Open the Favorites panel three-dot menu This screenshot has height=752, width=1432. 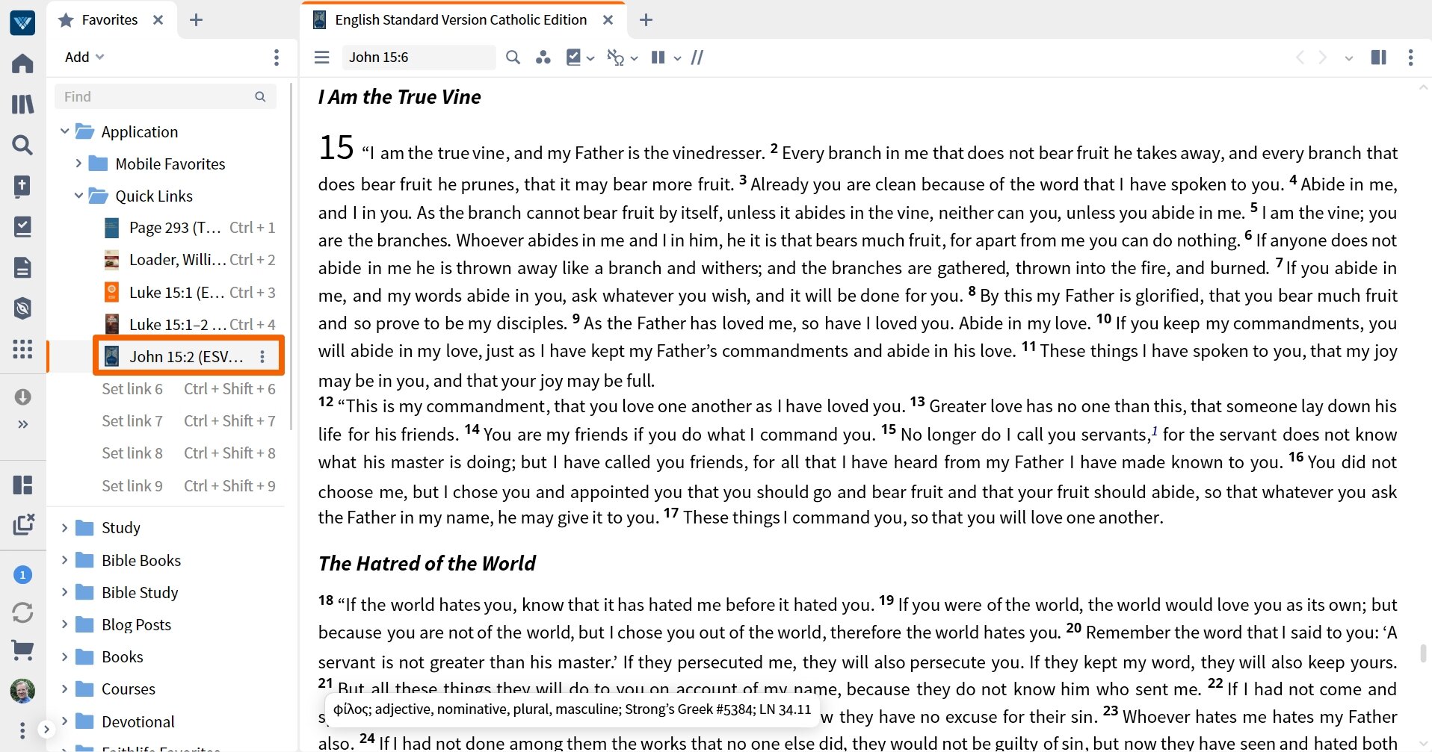click(x=277, y=58)
